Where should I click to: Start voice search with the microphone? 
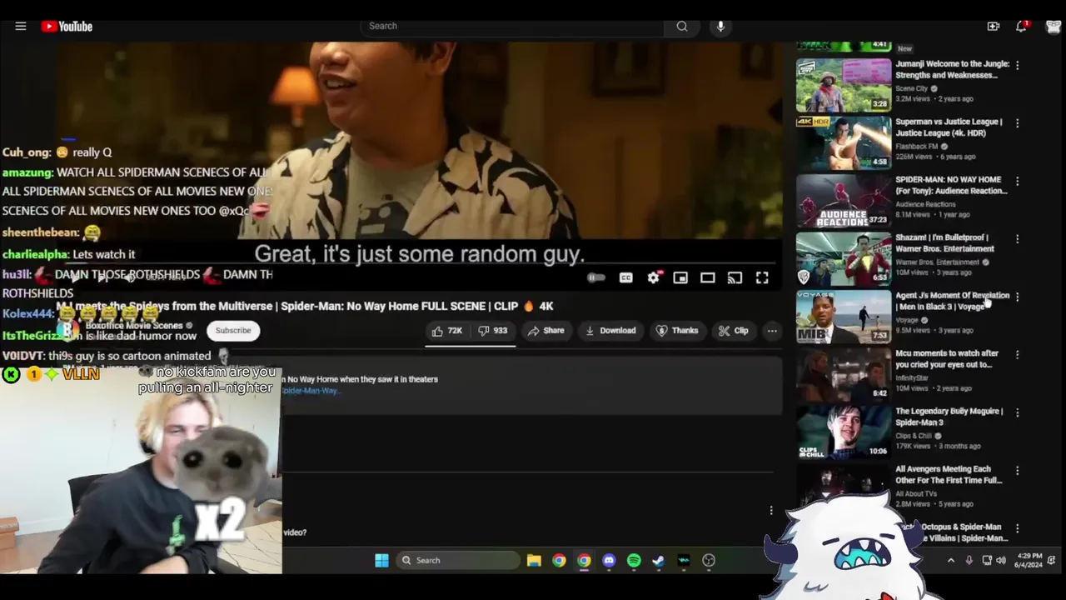point(721,27)
